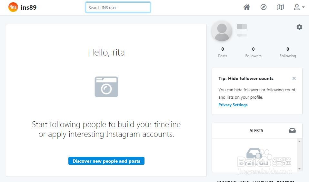Expand the user account dropdown menu

pos(299,7)
